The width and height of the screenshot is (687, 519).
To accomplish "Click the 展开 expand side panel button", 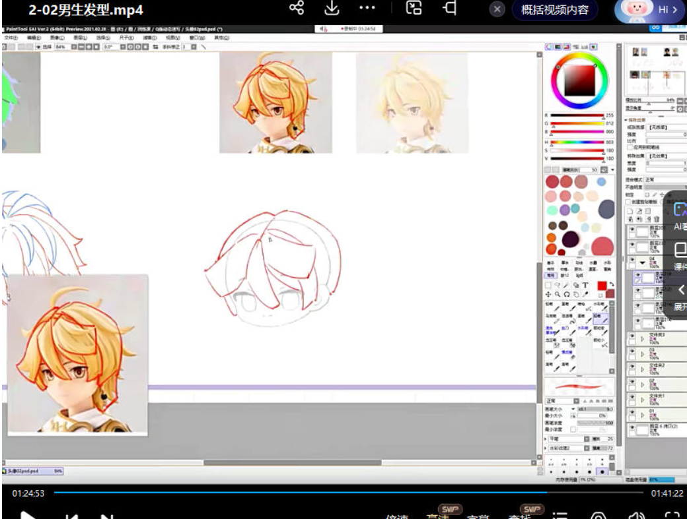I will 680,297.
